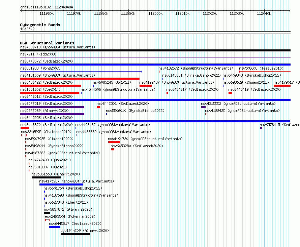Viewport: 300px width, 247px height.
Task: Click the blue nsv6445917 variant bar
Action: [55, 227]
